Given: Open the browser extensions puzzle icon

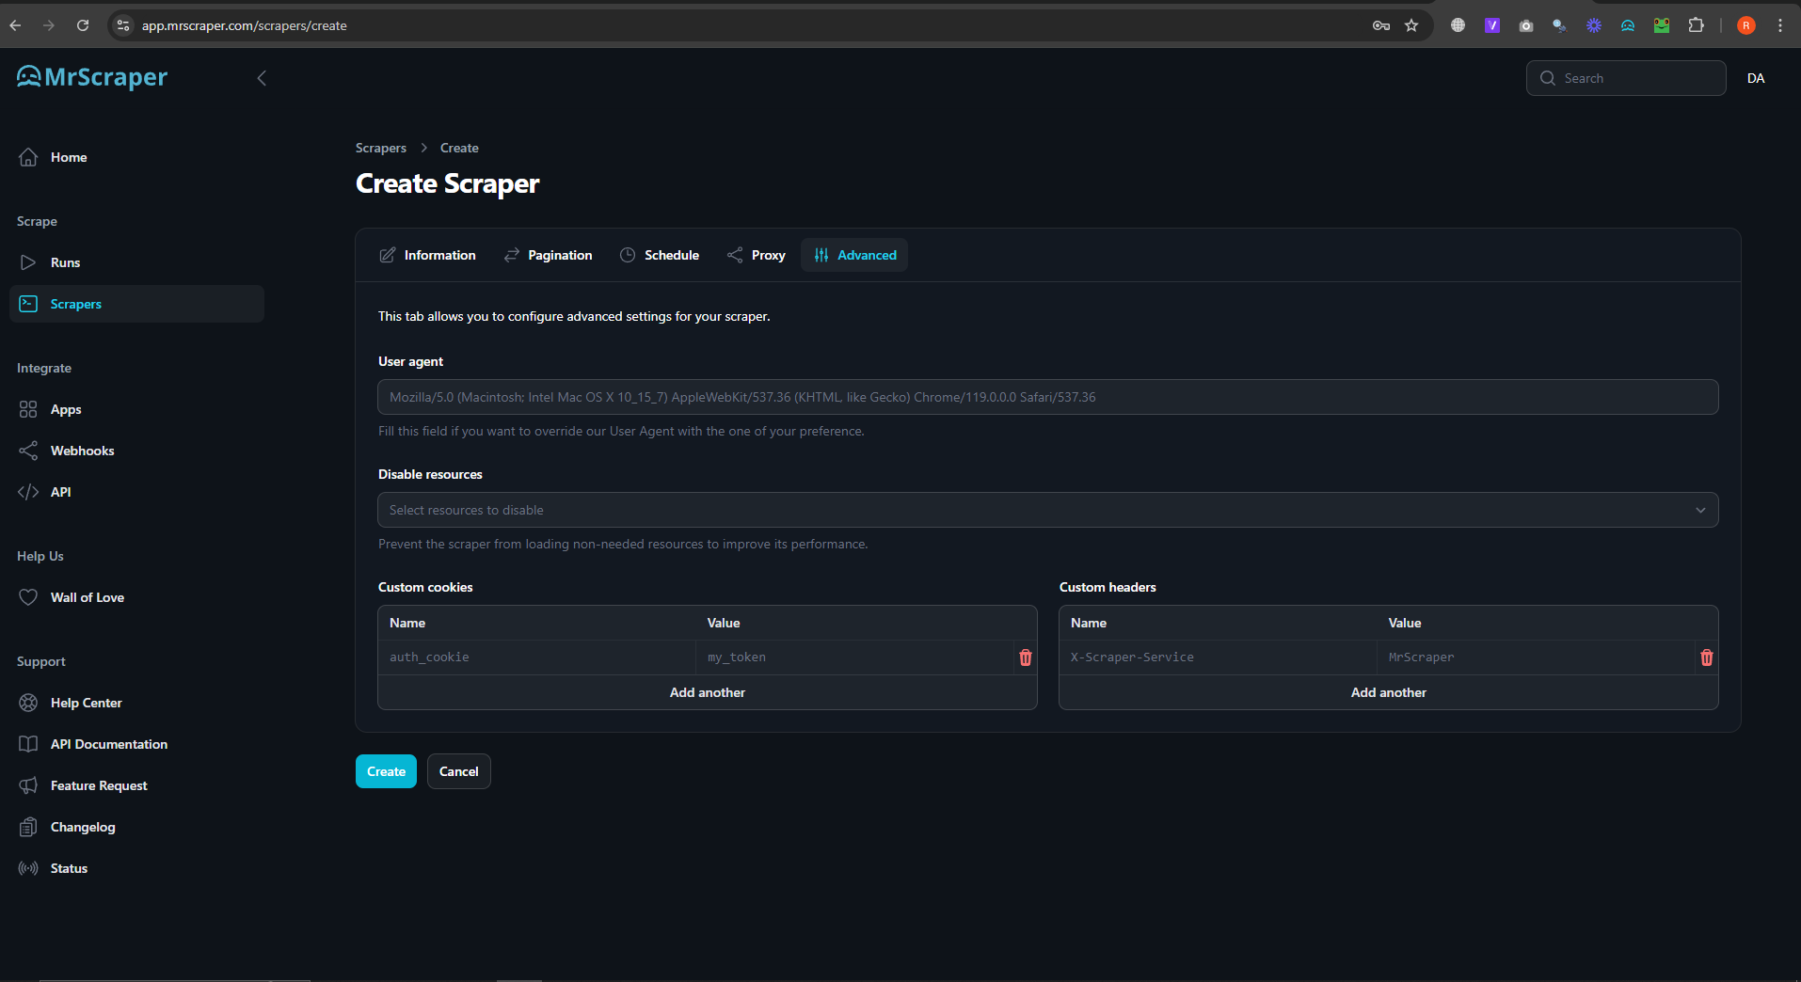Looking at the screenshot, I should click(1696, 25).
